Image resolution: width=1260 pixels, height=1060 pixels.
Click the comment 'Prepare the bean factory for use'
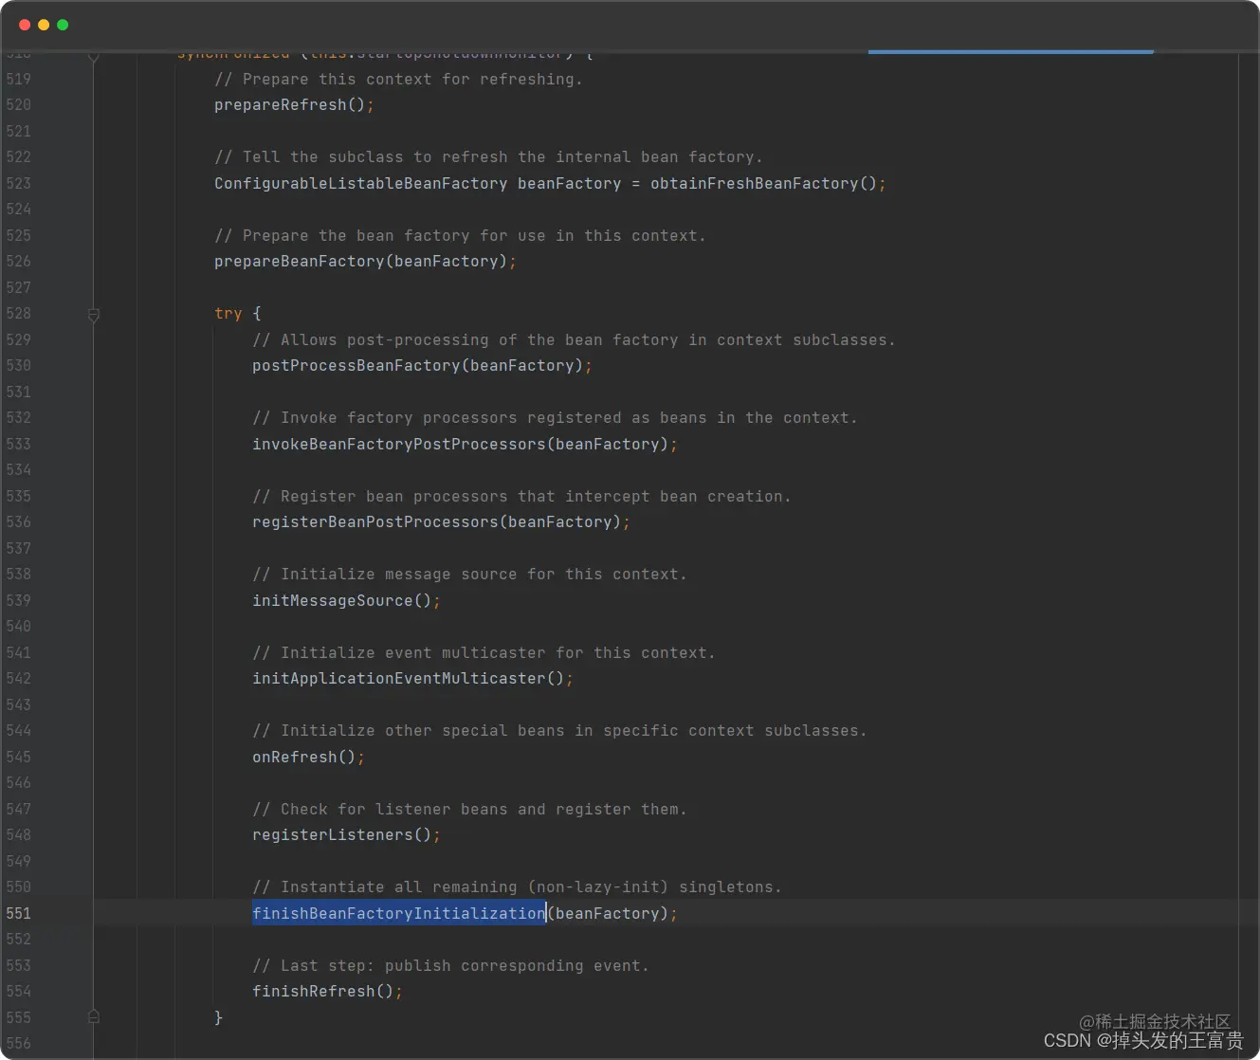pyautogui.click(x=460, y=236)
